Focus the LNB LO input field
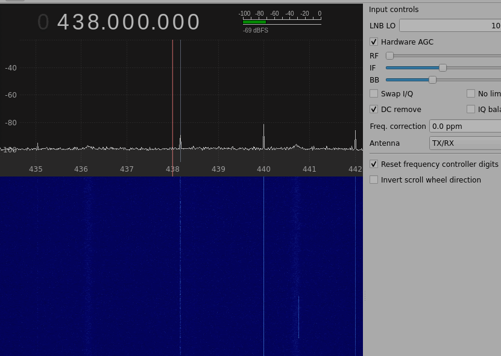Image resolution: width=501 pixels, height=356 pixels. 450,26
